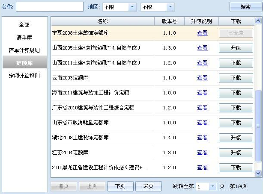Viewport: 263px width, 194px height.
Task: Upgrade 山西2005土建+装饰定额库
Action: [x=236, y=48]
